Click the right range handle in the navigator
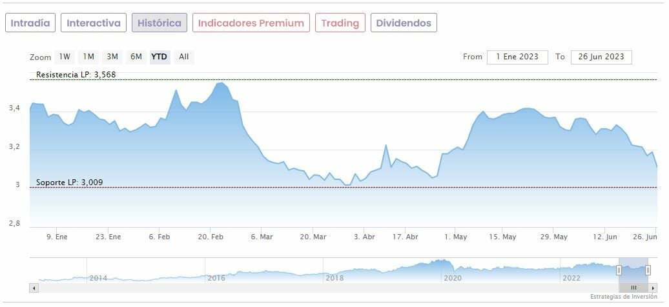 point(648,270)
